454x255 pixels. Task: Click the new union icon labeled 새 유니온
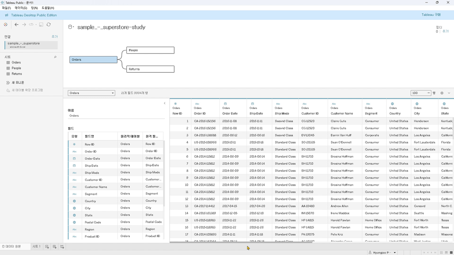(x=8, y=83)
